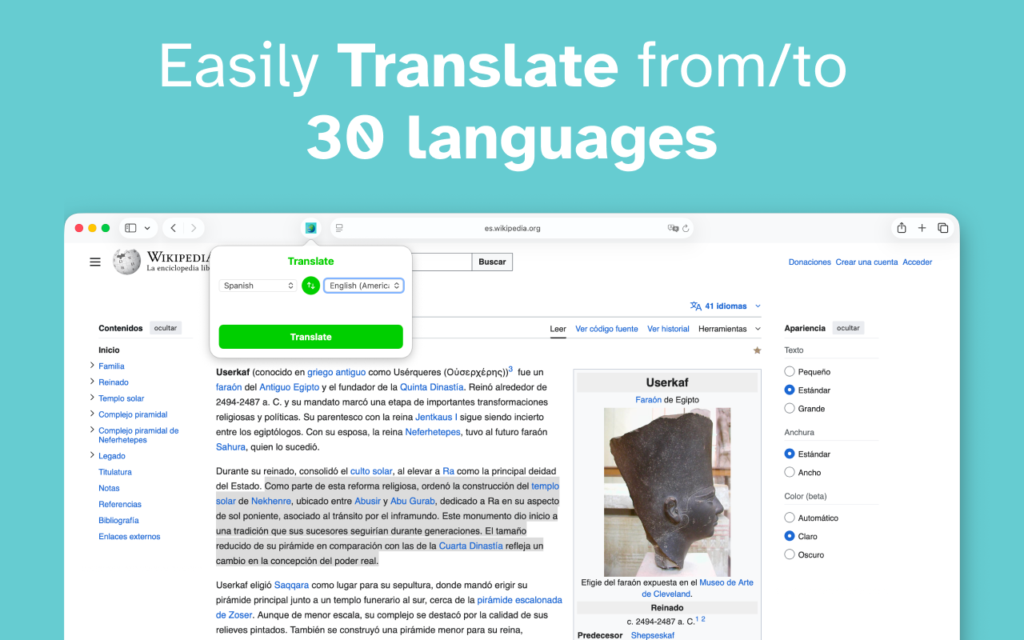Expand the Reinado contents section

click(x=92, y=382)
